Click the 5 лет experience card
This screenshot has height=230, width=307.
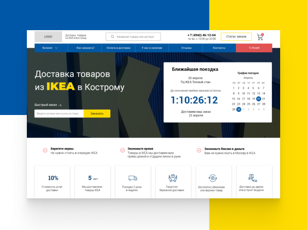pyautogui.click(x=93, y=182)
